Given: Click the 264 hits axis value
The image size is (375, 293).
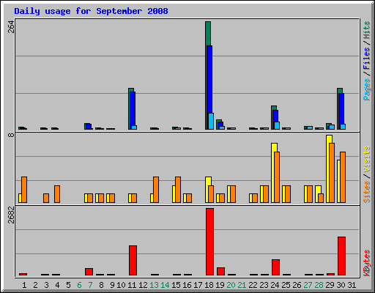Looking at the screenshot, I should click(x=11, y=26).
